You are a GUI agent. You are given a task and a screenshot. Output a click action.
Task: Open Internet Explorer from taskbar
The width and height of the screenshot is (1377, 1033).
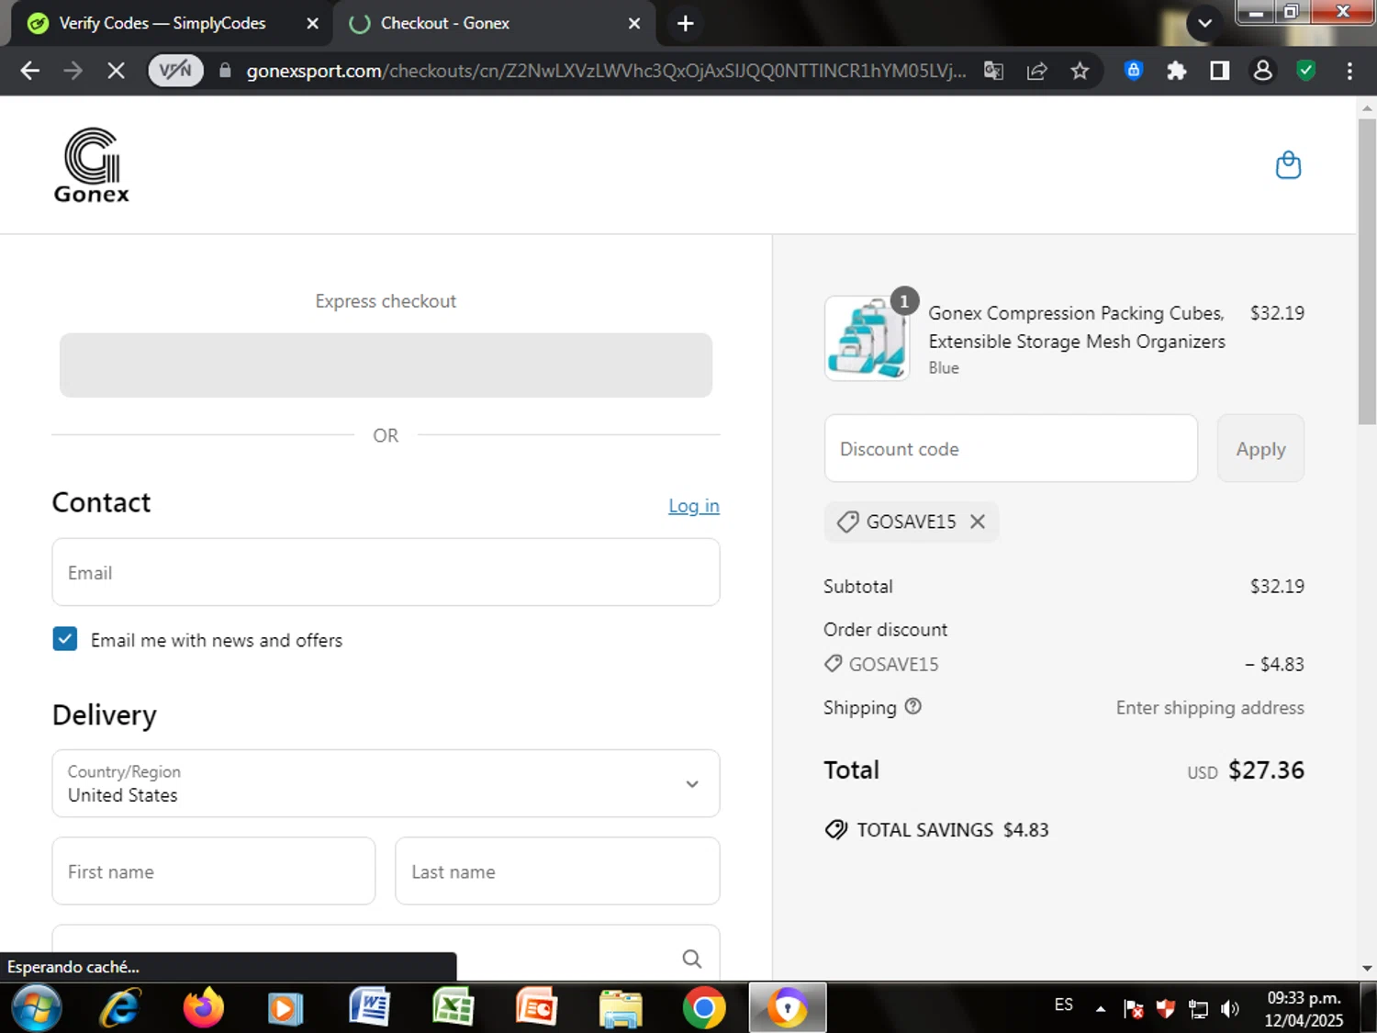pyautogui.click(x=120, y=1008)
